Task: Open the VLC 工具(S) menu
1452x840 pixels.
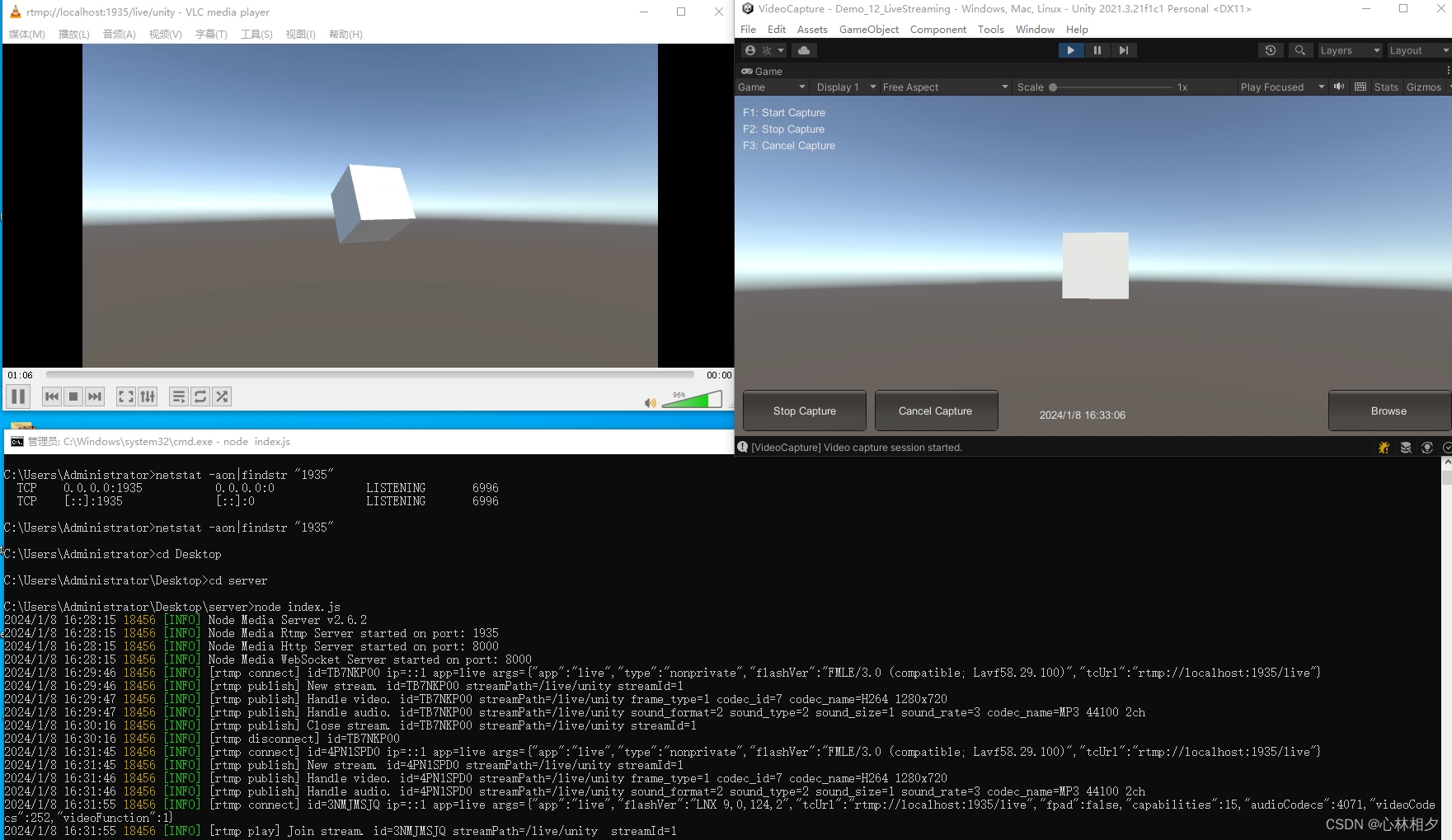Action: [x=256, y=34]
